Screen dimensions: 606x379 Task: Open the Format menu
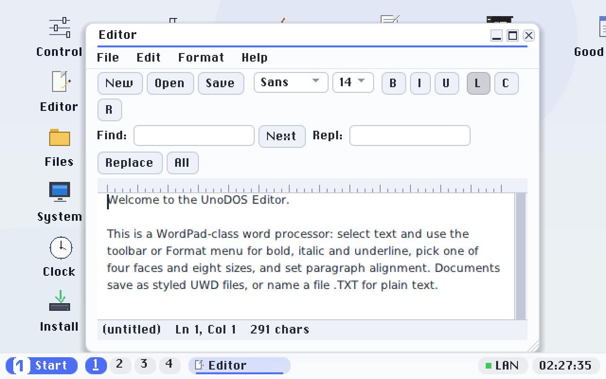[201, 58]
